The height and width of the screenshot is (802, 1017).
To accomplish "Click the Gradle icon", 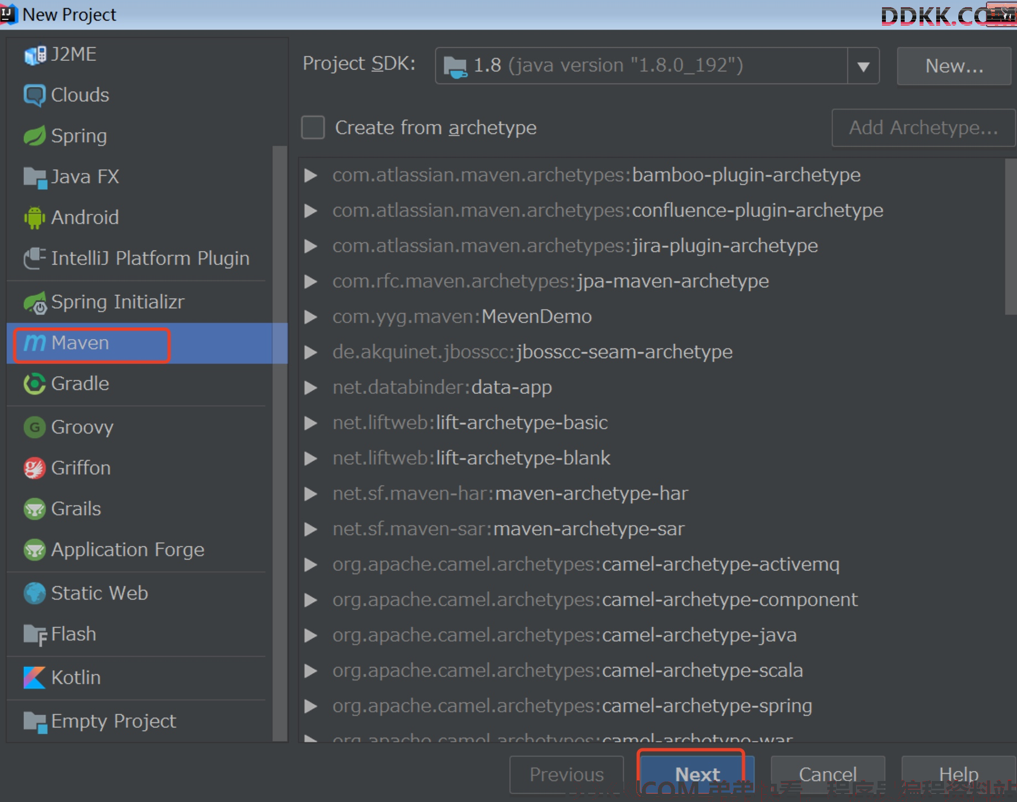I will click(x=35, y=384).
